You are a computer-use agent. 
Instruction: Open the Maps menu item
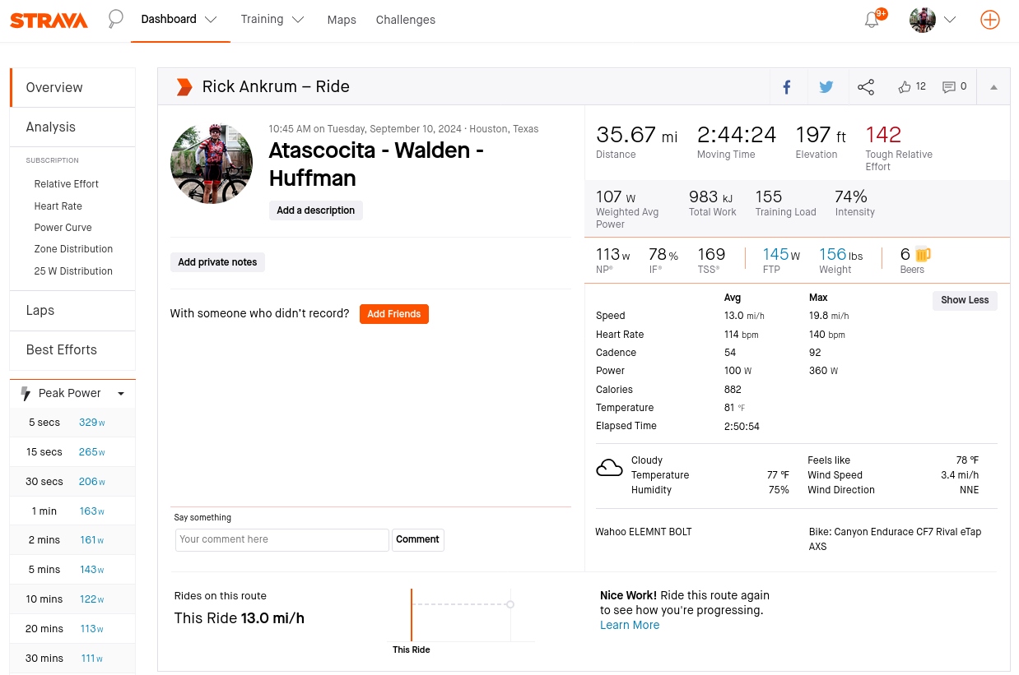342,20
